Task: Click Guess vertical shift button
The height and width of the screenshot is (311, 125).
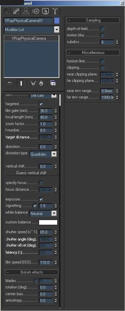Action: pyautogui.click(x=31, y=173)
